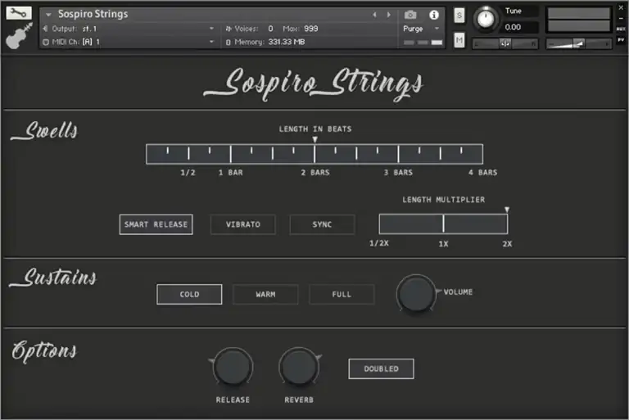The width and height of the screenshot is (629, 420).
Task: Click the violin instrument icon
Action: pyautogui.click(x=19, y=36)
